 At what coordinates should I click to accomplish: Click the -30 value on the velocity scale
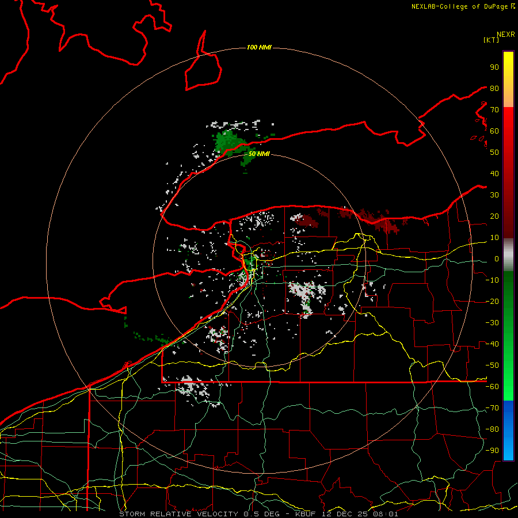[x=492, y=323]
